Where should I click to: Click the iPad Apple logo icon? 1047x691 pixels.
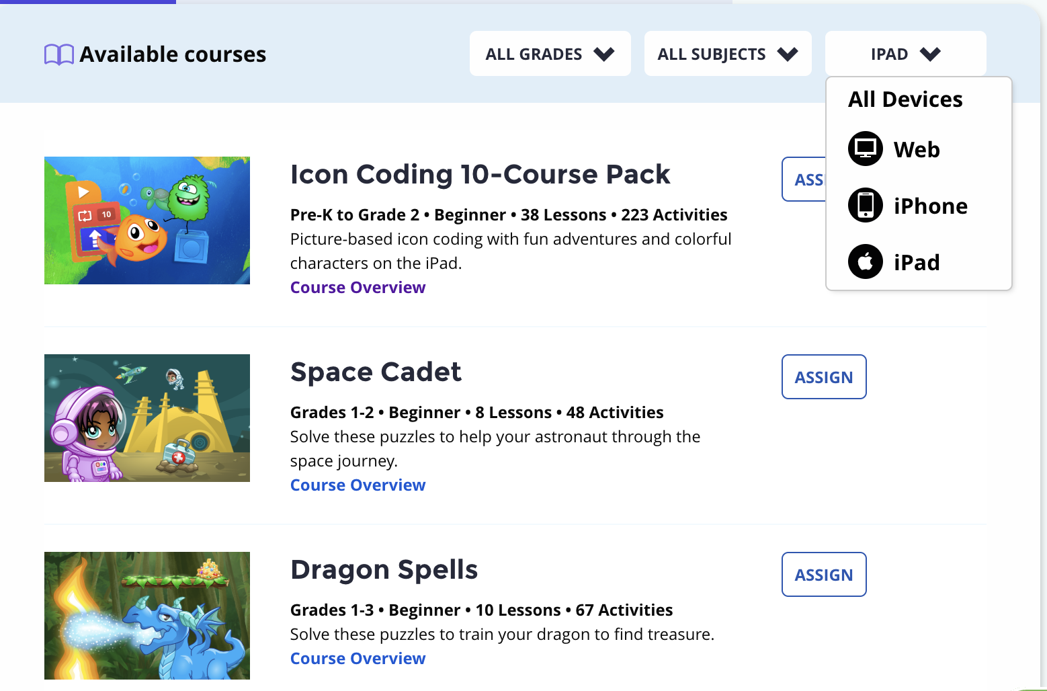pyautogui.click(x=866, y=261)
